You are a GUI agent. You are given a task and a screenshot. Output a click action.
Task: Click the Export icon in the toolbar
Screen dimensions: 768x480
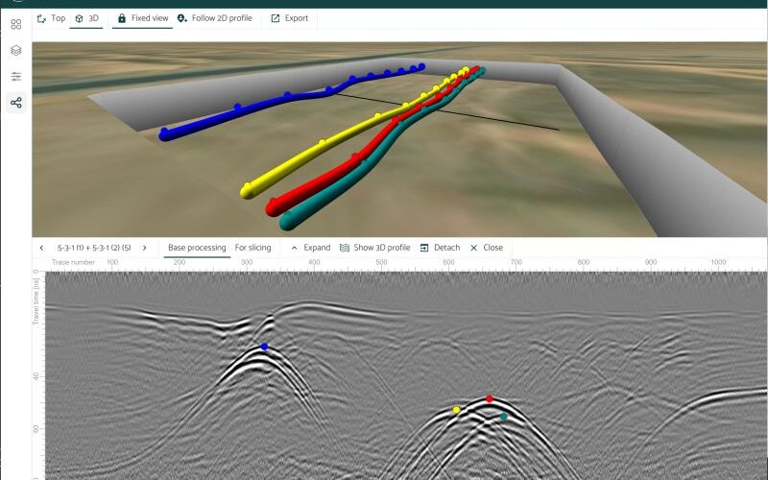[x=276, y=18]
